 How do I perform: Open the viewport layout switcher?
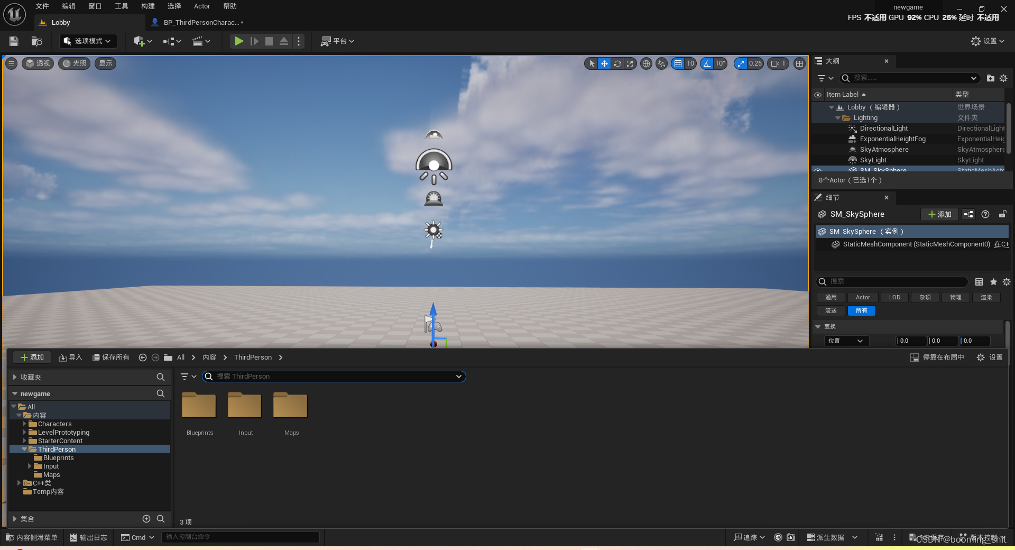tap(799, 63)
